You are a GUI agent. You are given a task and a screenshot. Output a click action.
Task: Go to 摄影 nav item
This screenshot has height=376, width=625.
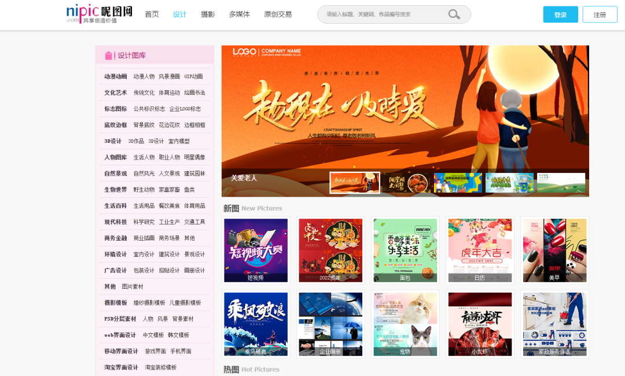208,14
